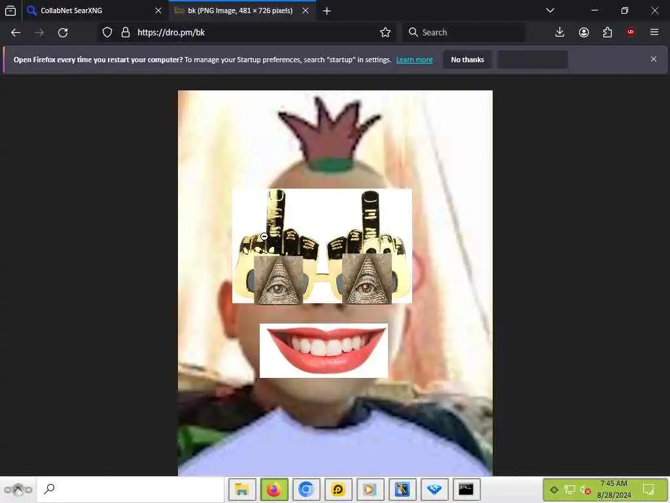Viewport: 670px width, 503px height.
Task: Click the muted volume tray icon
Action: pos(585,490)
